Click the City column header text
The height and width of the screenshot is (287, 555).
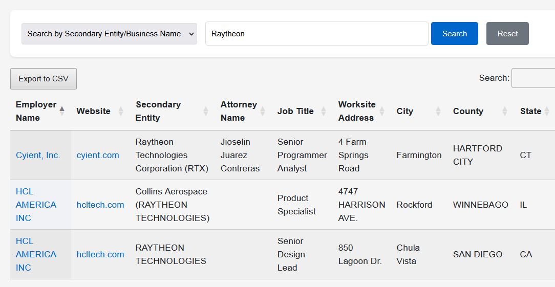click(x=405, y=111)
